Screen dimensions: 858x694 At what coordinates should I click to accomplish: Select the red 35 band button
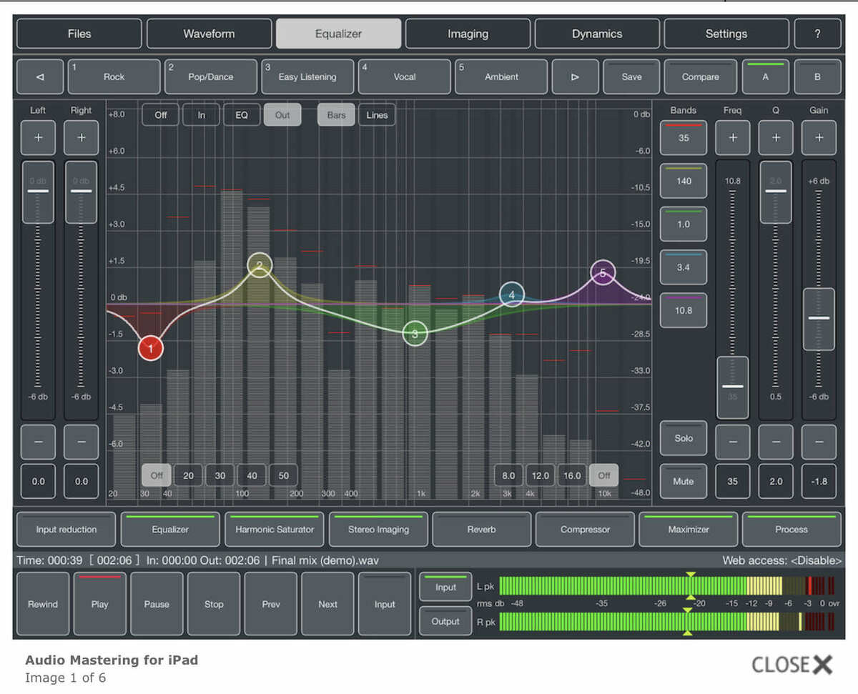pos(684,138)
